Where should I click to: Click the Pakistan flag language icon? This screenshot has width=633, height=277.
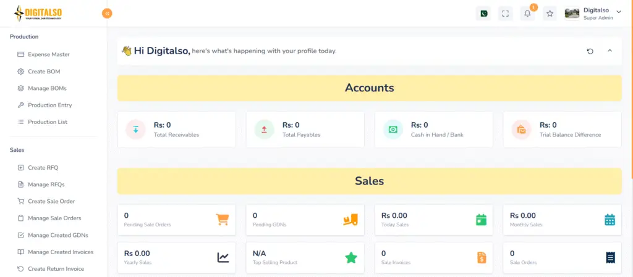pyautogui.click(x=483, y=14)
